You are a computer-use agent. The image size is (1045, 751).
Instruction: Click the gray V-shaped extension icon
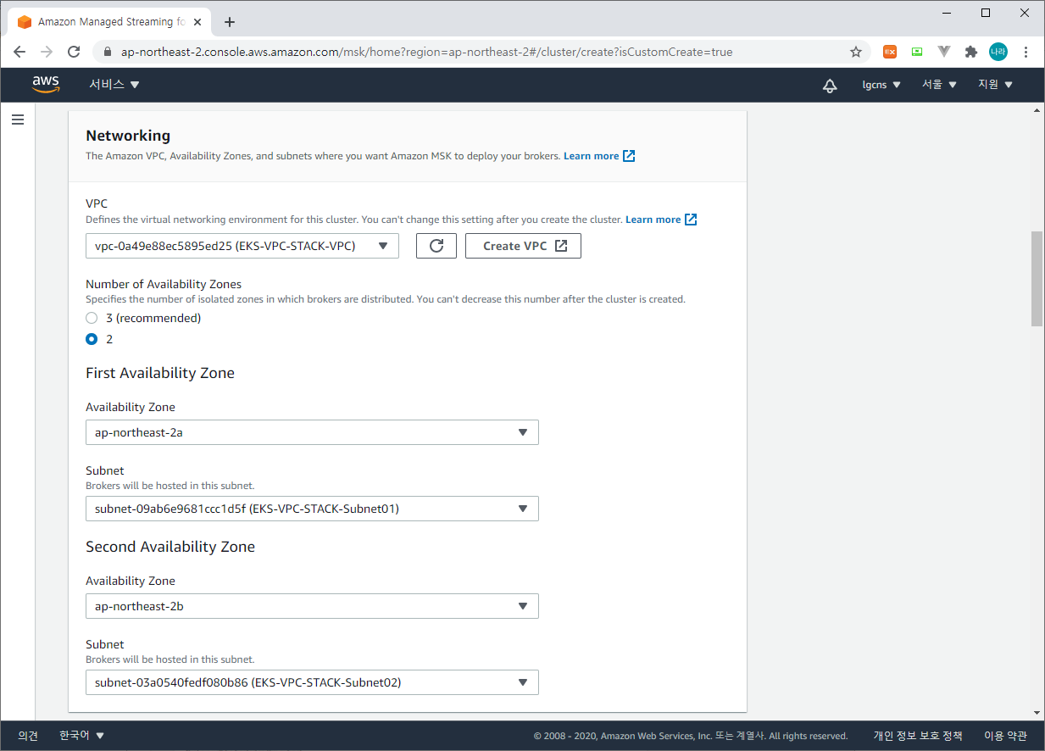(944, 52)
